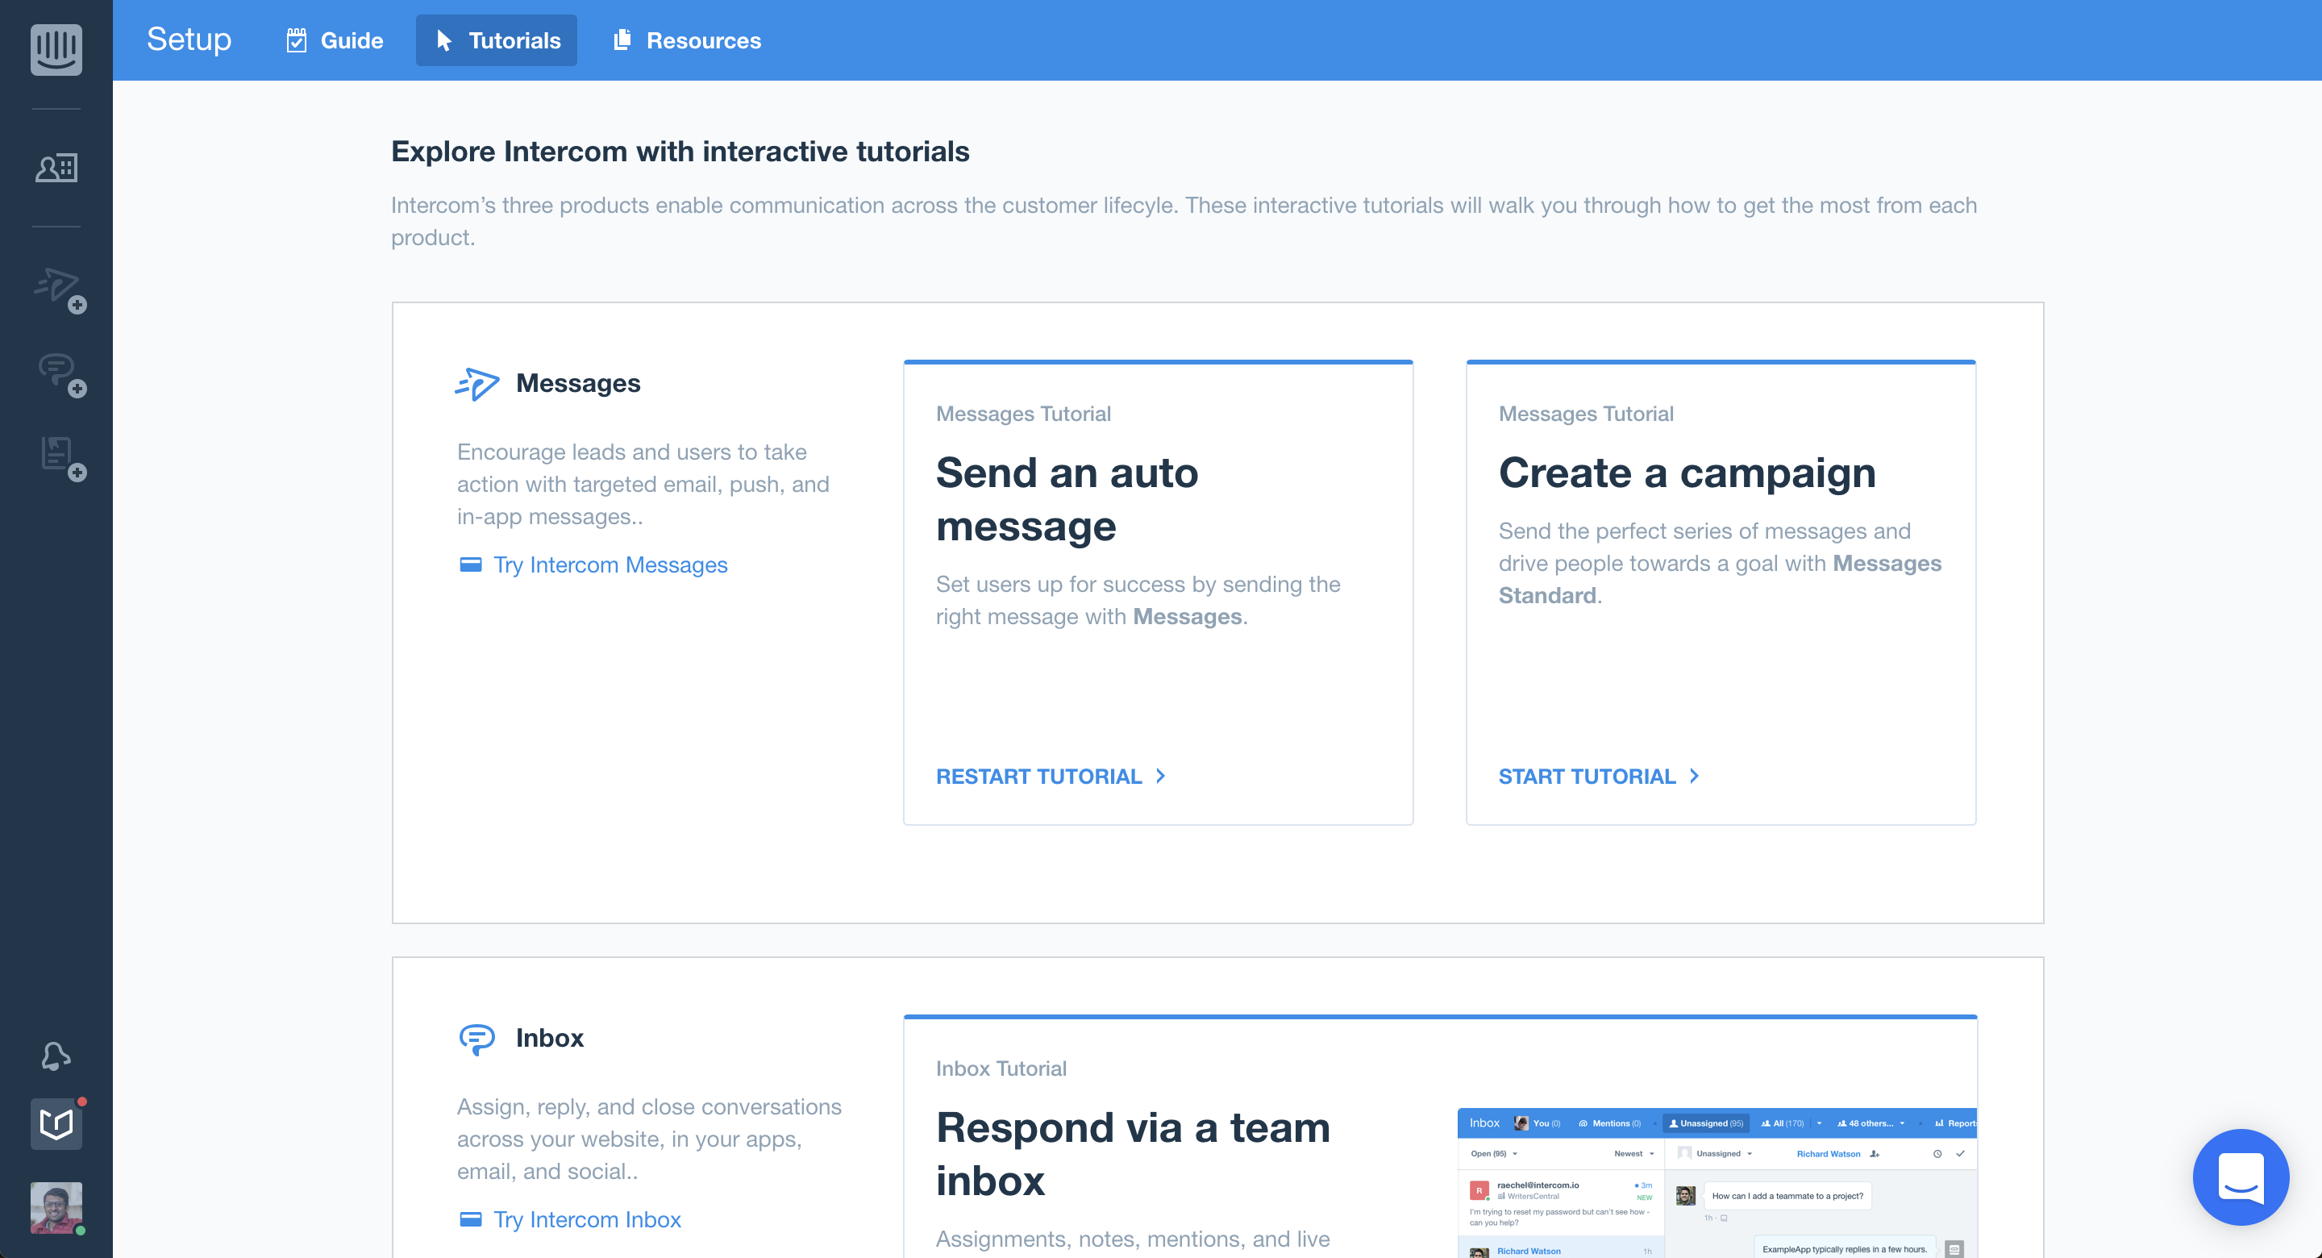Click the Try Intercom Messages link

[x=610, y=564]
